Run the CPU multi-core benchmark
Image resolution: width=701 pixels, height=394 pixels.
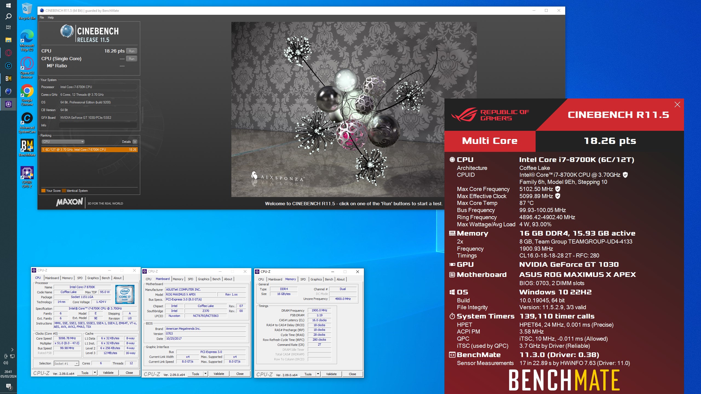pyautogui.click(x=131, y=51)
